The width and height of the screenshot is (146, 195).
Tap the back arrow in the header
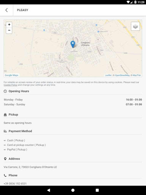coord(6,10)
